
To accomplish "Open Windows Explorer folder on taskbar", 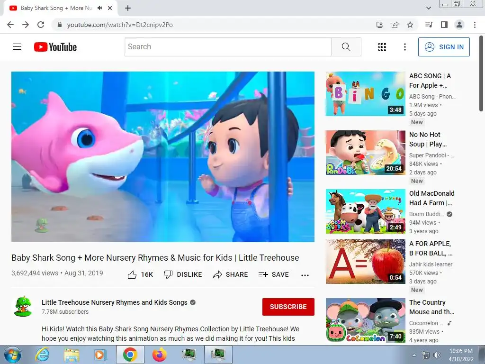I will pyautogui.click(x=72, y=355).
